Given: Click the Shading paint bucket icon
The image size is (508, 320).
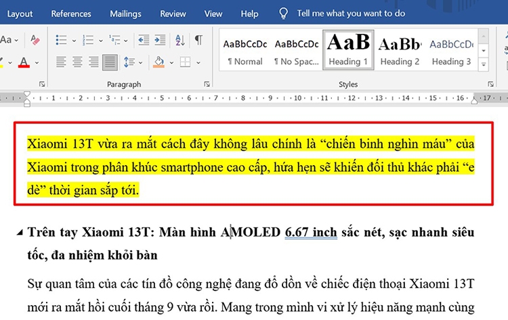Looking at the screenshot, I should (x=158, y=62).
